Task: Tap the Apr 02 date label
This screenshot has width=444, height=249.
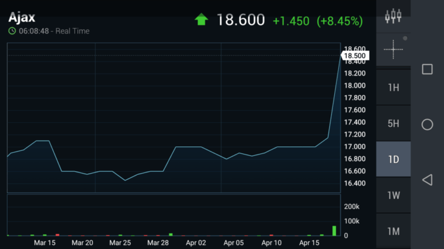Action: (197, 243)
